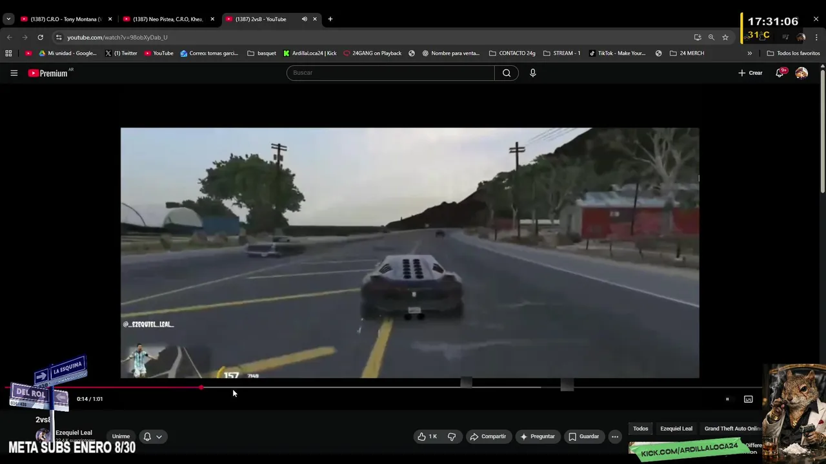Open a new browser tab
The height and width of the screenshot is (464, 826).
coord(330,19)
